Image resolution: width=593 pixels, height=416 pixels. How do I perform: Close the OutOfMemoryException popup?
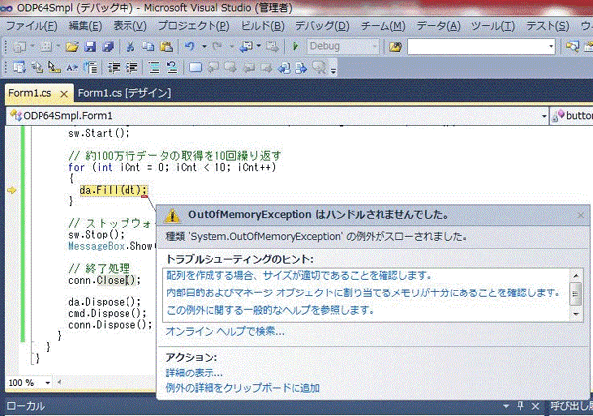coord(581,215)
